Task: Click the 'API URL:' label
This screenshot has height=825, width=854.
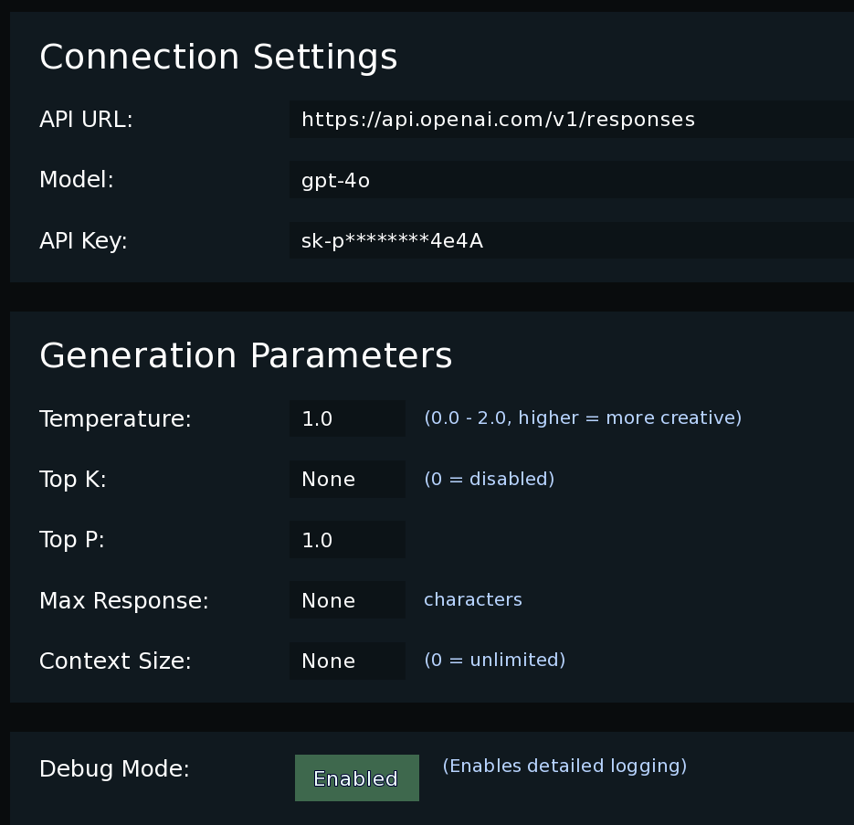Action: point(86,120)
